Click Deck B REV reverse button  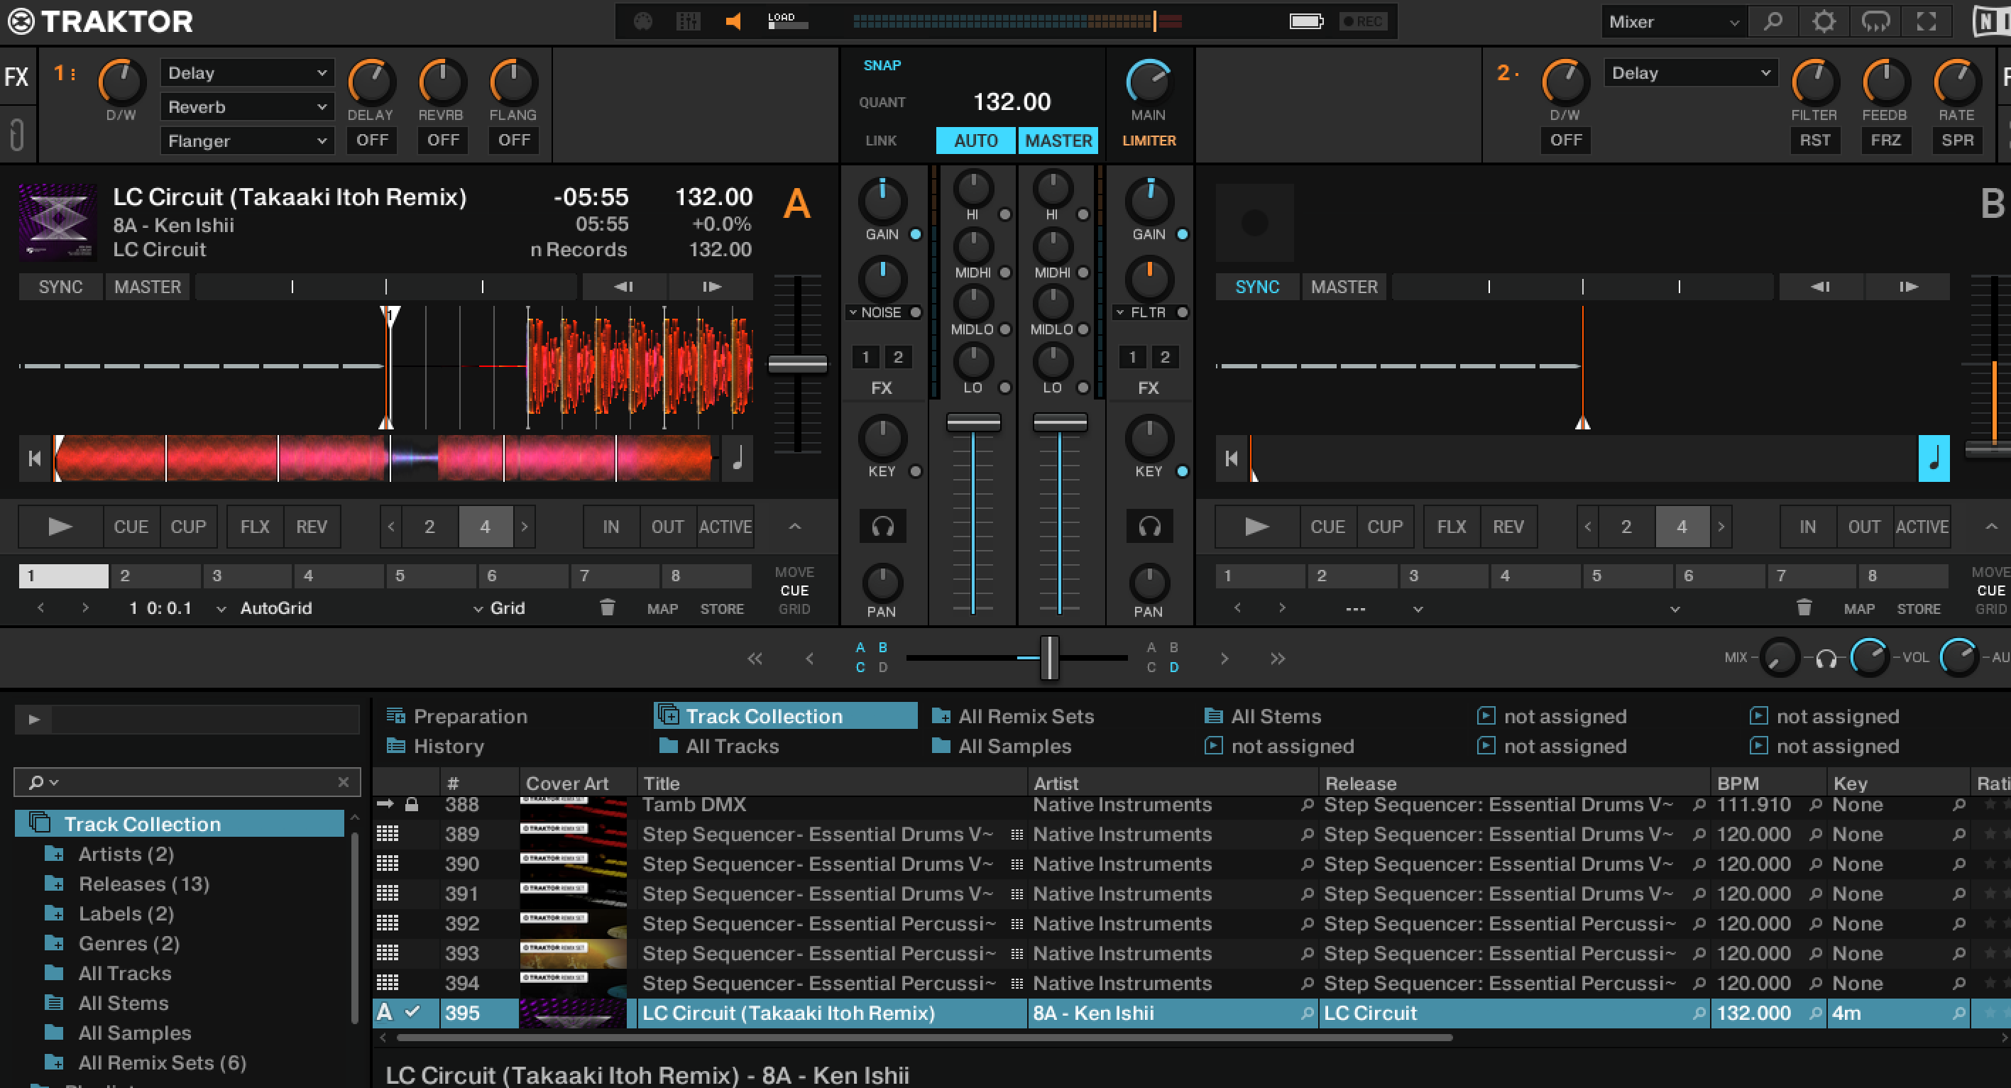(1508, 527)
